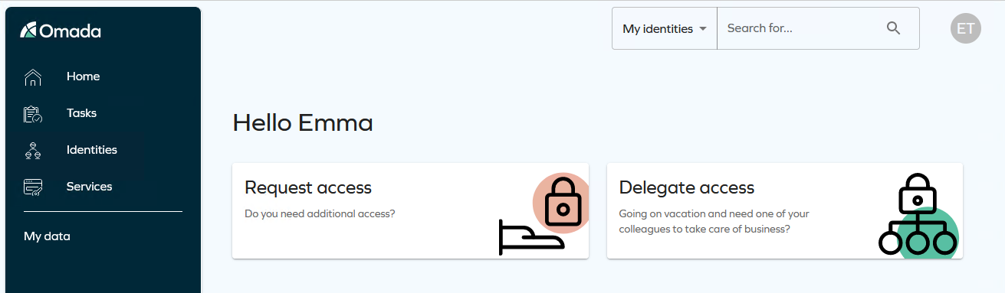
Task: Click the lock hierarchy illustration on Delegate access
Action: [x=918, y=214]
